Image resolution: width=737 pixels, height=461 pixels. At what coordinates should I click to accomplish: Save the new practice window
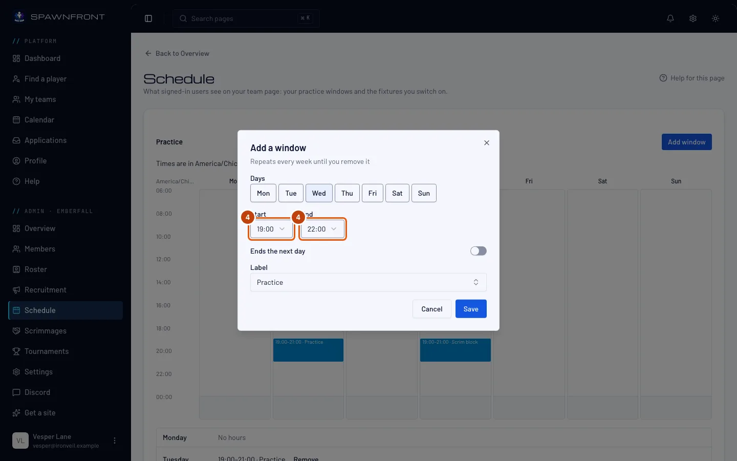471,309
